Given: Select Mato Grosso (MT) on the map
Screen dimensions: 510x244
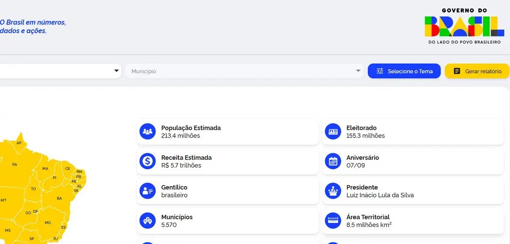Looking at the screenshot, I should (3, 200).
